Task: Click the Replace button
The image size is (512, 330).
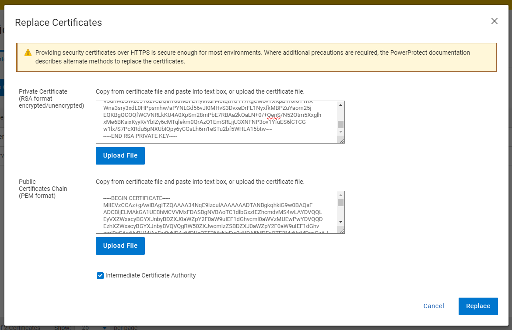Action: (x=478, y=306)
